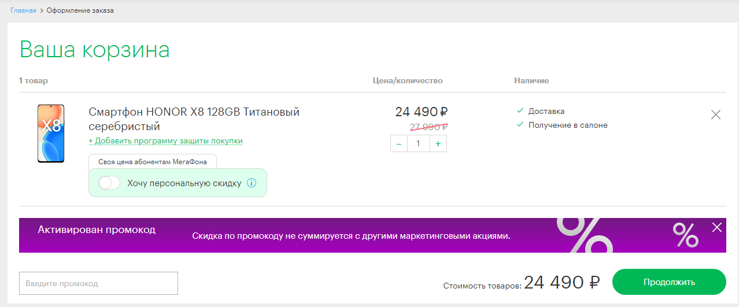
Task: Click the "Ваша корзина" heading
Action: click(94, 50)
